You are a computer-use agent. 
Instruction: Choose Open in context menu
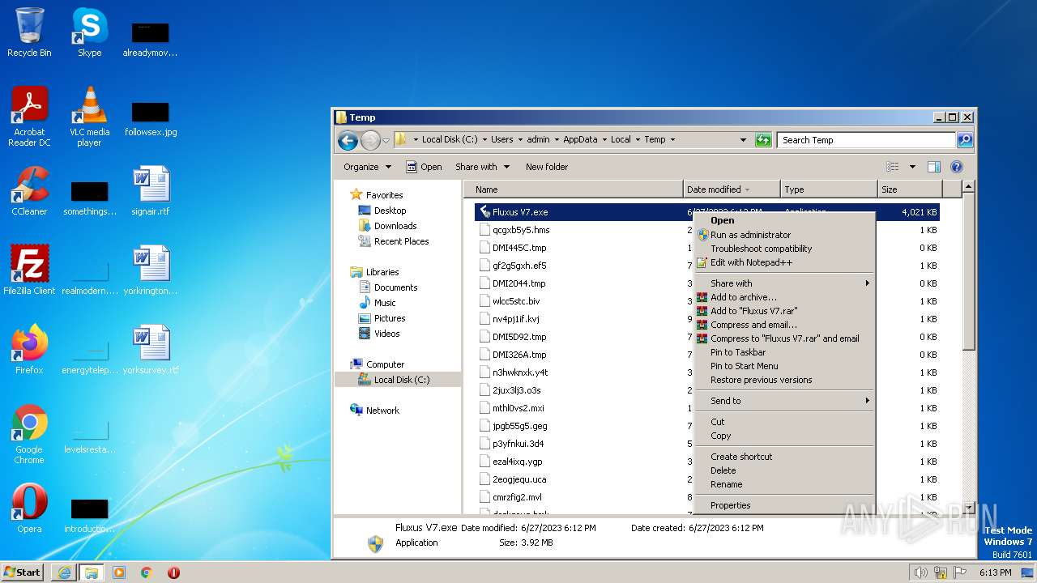(x=784, y=220)
